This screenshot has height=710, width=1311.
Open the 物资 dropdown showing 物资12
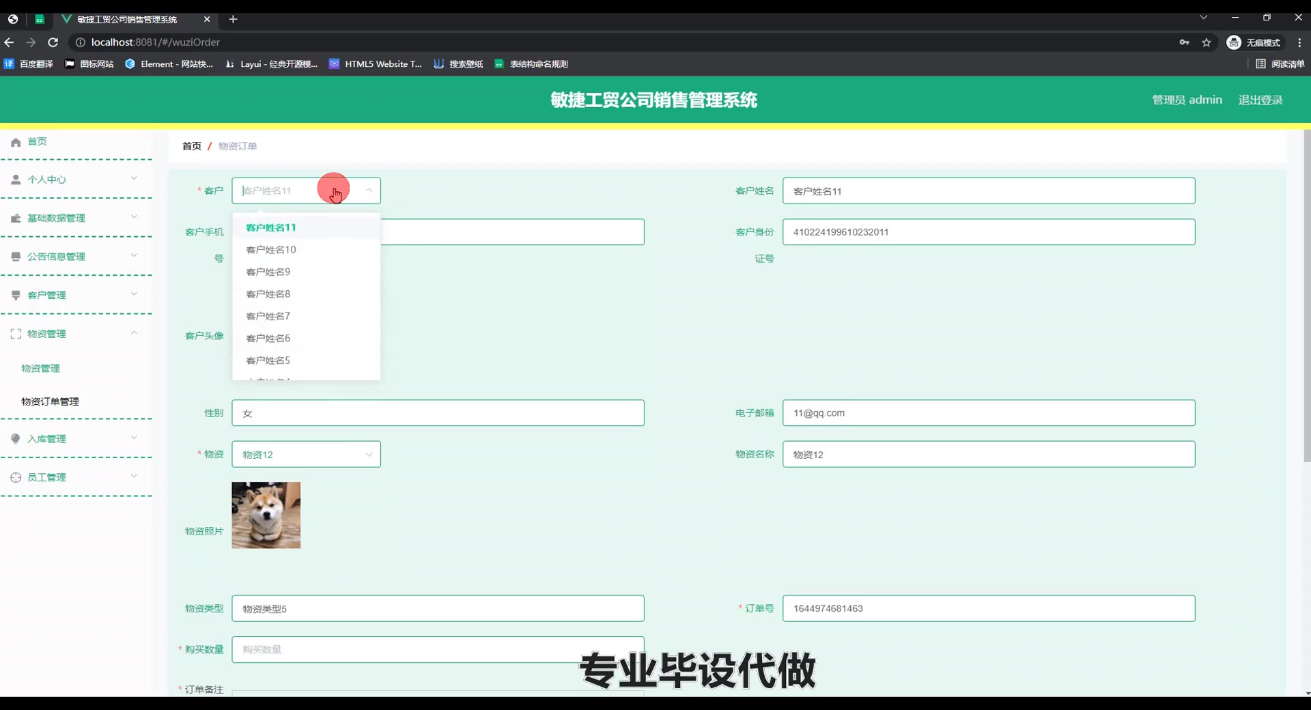pos(306,455)
